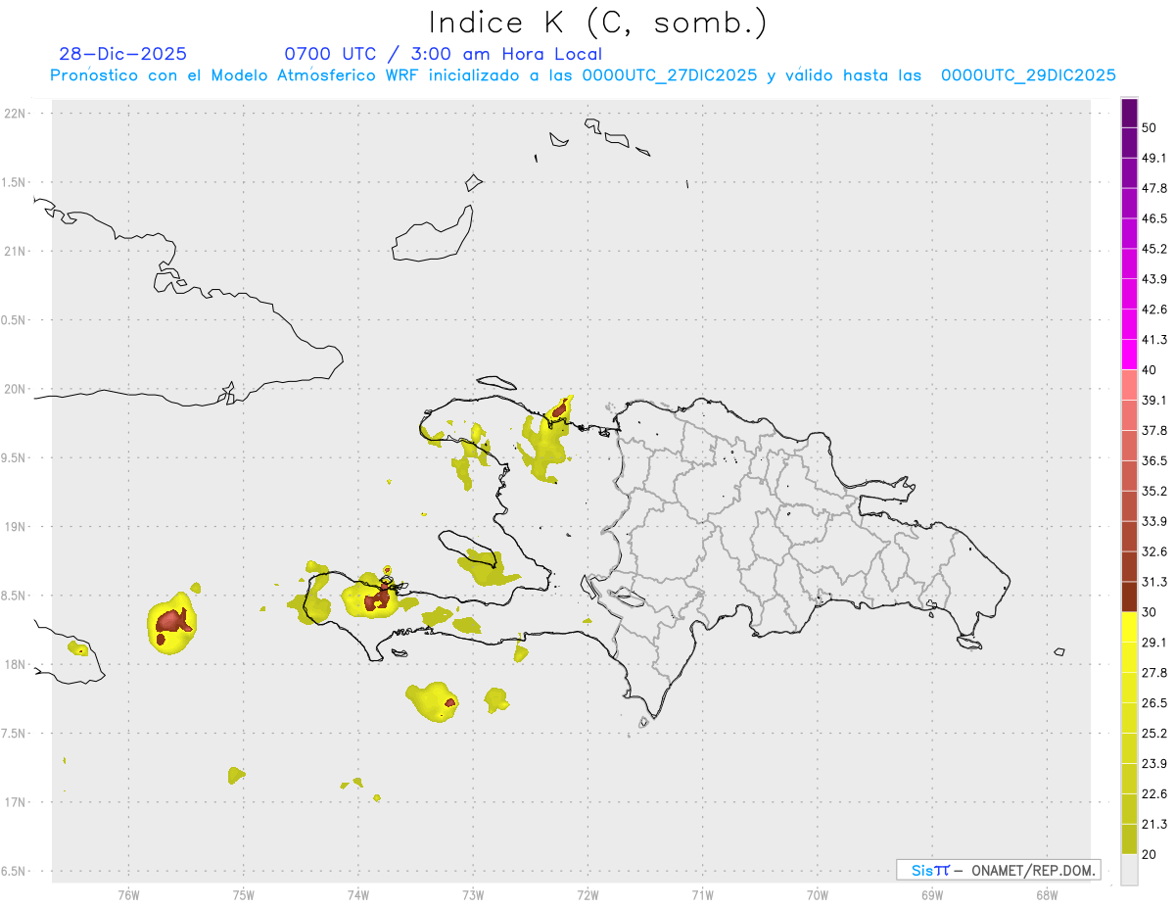1175x908 pixels.
Task: Click the colorbar value "25.2"
Action: (1153, 733)
